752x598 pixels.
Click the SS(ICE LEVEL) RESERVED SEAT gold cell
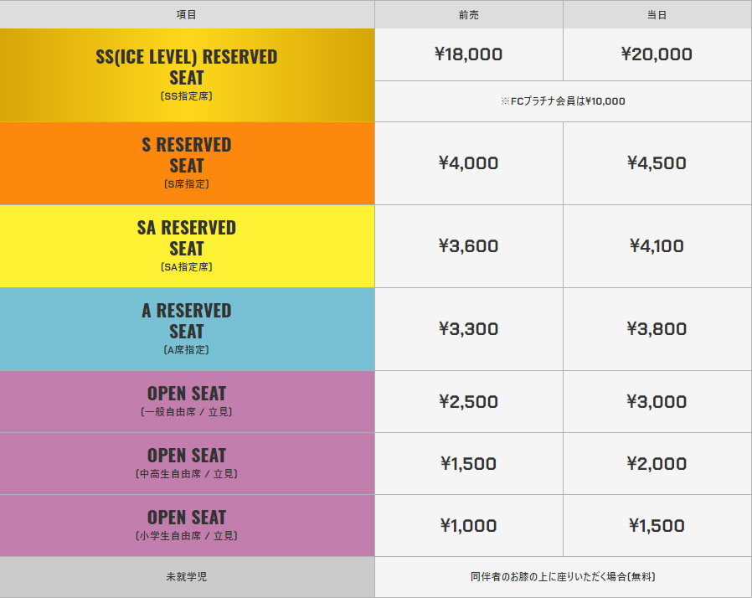click(187, 75)
